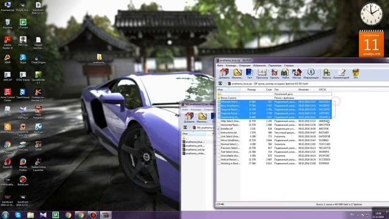Select the Horizontal Resize file row
The image size is (389, 219).
click(274, 125)
